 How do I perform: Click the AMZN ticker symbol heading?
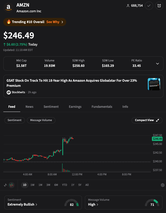(x=23, y=5)
